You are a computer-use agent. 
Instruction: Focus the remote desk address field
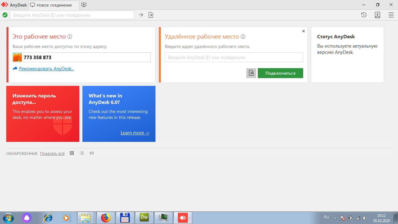click(x=234, y=57)
